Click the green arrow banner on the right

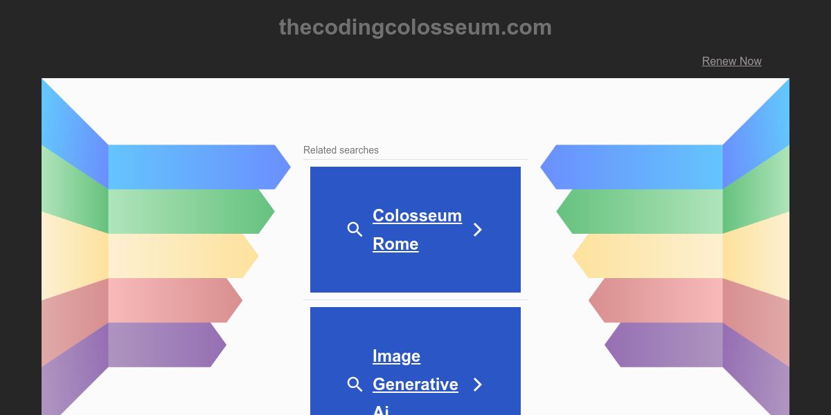640,211
